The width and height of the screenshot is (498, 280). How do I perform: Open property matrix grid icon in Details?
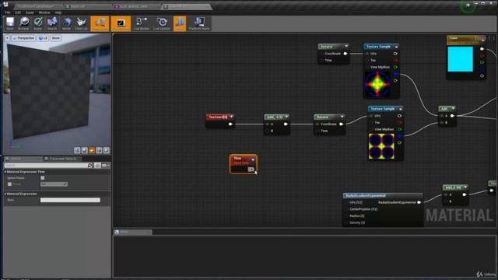[x=97, y=166]
